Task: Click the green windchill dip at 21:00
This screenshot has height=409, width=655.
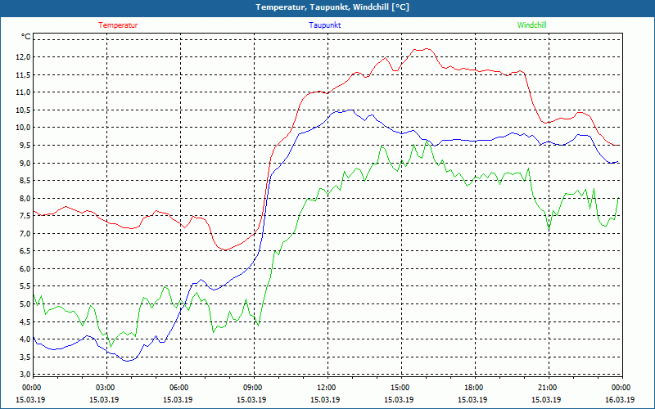Action: [x=549, y=230]
